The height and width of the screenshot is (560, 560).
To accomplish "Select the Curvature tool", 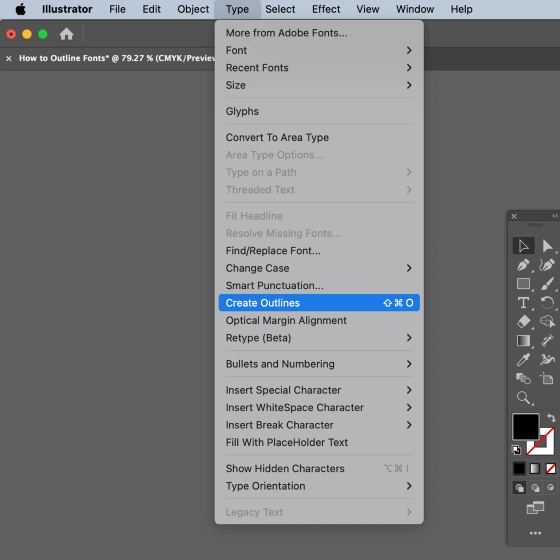I will (x=547, y=265).
